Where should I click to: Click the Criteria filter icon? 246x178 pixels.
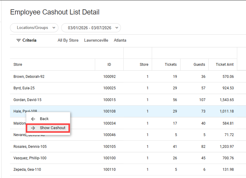(x=18, y=40)
